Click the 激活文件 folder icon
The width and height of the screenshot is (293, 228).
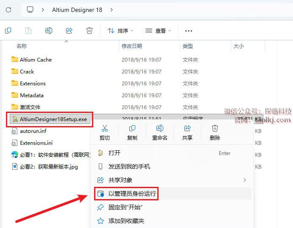click(15, 107)
